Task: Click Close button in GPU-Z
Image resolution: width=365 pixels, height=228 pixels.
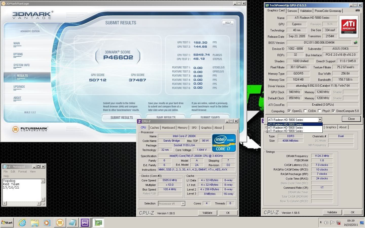Action: (351, 119)
